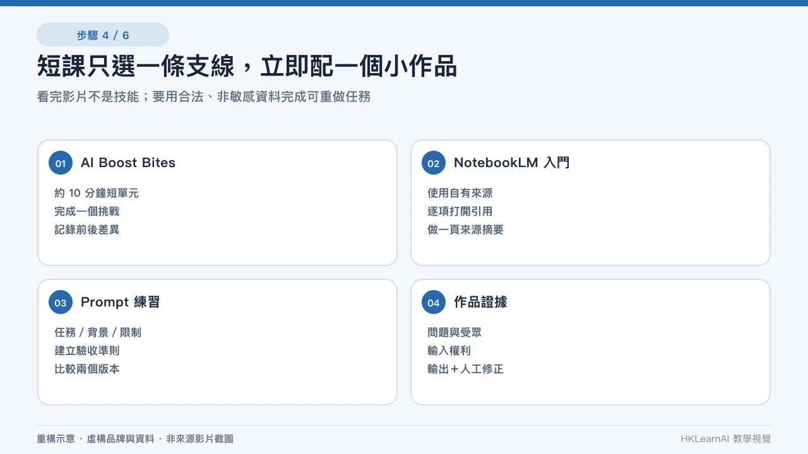Click the line 約 10 分鐘短單元
Viewport: 808px width, 454px height.
pyautogui.click(x=97, y=193)
